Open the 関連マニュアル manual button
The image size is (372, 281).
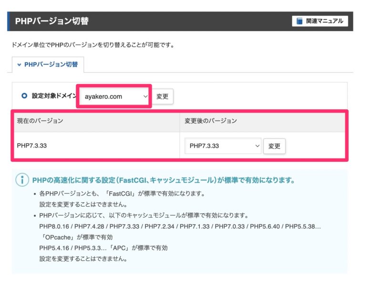(320, 21)
